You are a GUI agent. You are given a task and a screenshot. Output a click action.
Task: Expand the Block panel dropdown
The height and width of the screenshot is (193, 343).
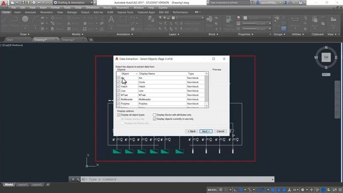(213, 34)
